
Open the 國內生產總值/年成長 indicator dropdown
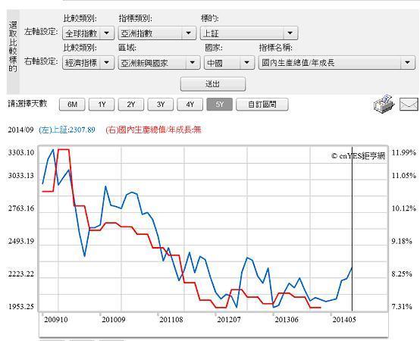337,63
